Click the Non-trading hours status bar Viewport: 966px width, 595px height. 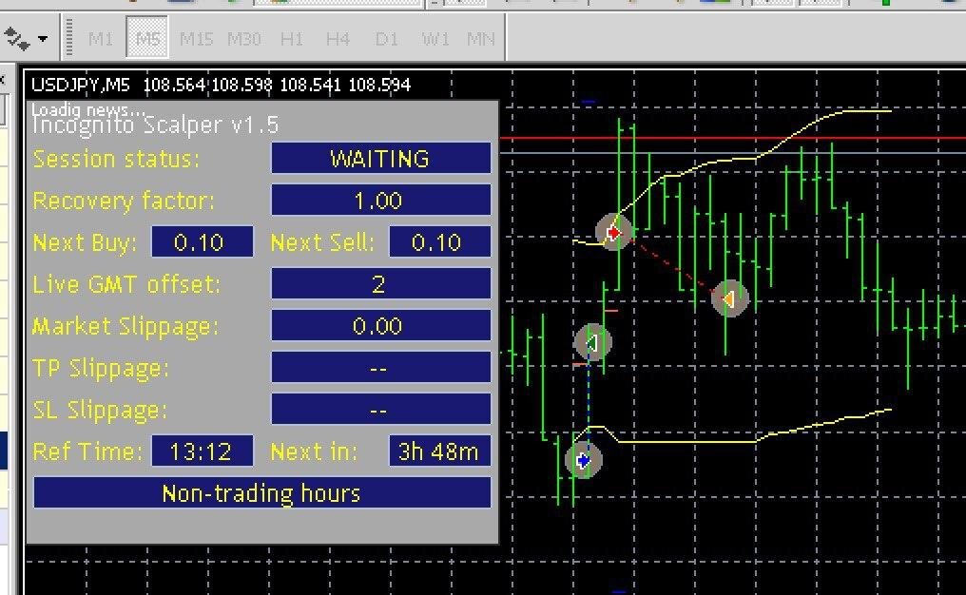(x=261, y=492)
